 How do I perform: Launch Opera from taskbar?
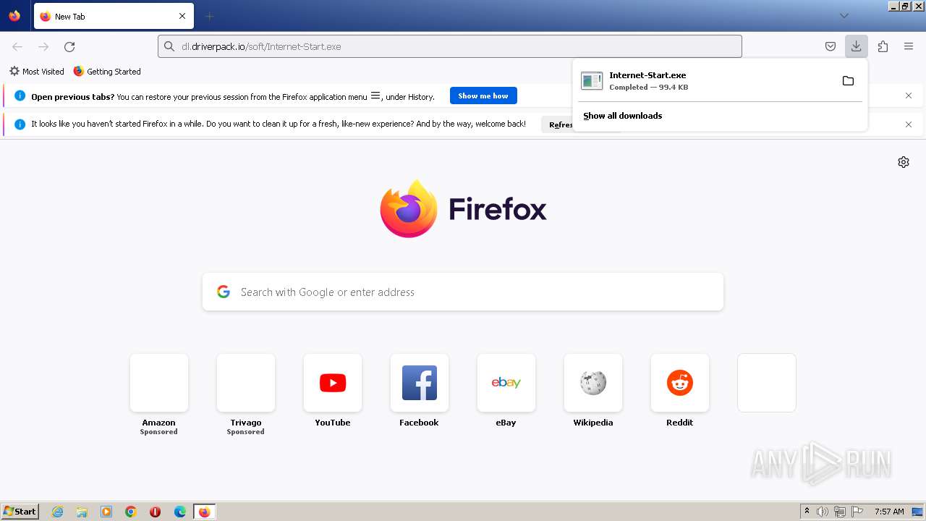155,512
